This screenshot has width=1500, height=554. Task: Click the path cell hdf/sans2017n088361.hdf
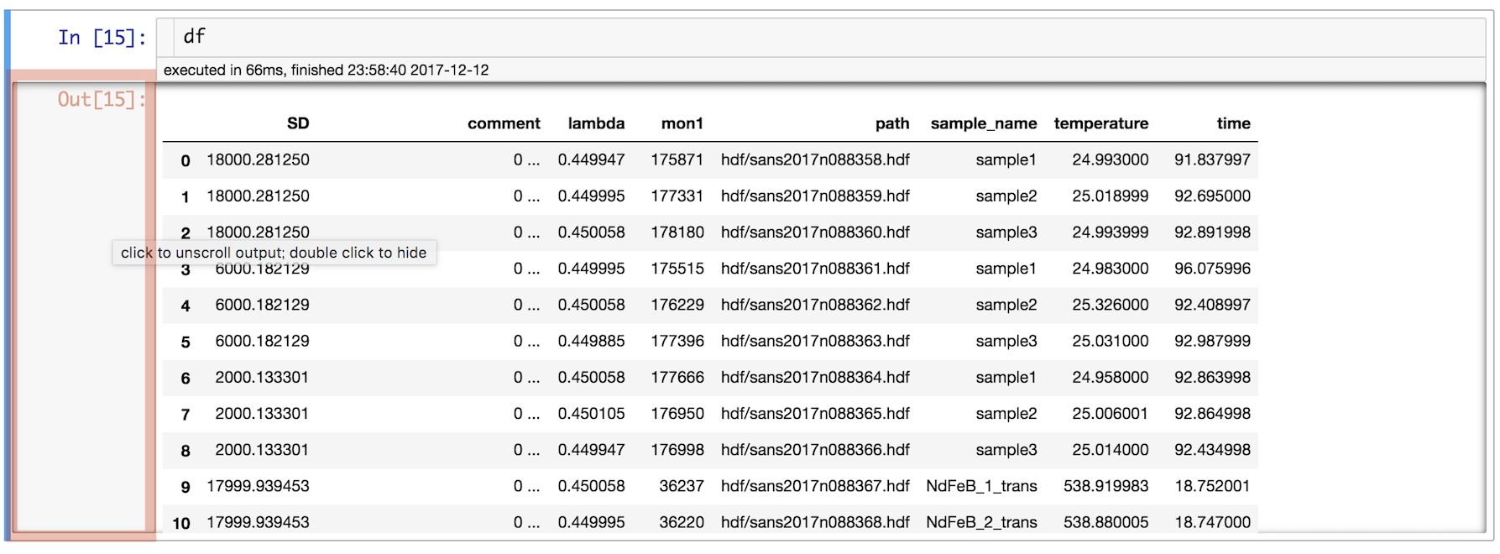815,269
